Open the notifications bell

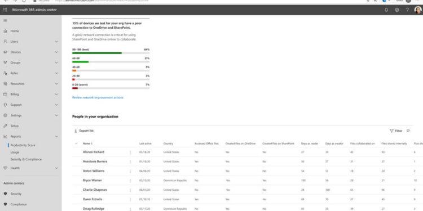(x=386, y=10)
